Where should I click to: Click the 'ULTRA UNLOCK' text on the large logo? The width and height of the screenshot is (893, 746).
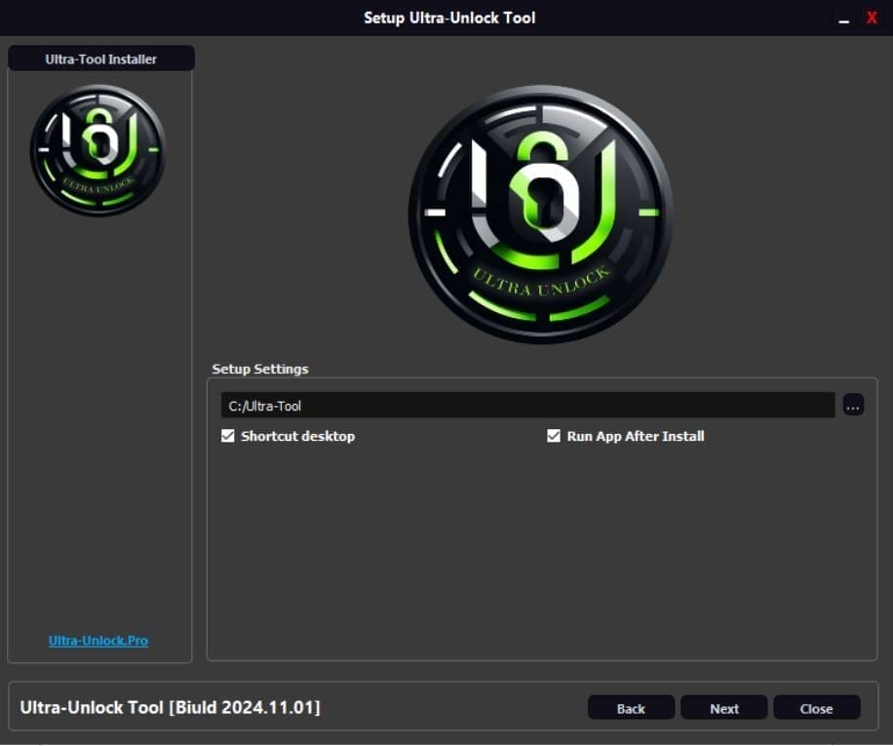point(541,282)
